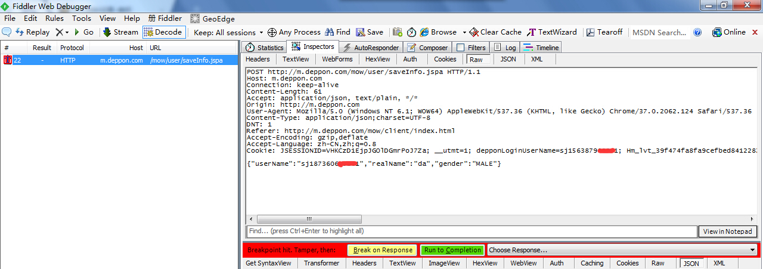This screenshot has height=269, width=763.
Task: Click Go to resume breakpoints
Action: (x=83, y=32)
